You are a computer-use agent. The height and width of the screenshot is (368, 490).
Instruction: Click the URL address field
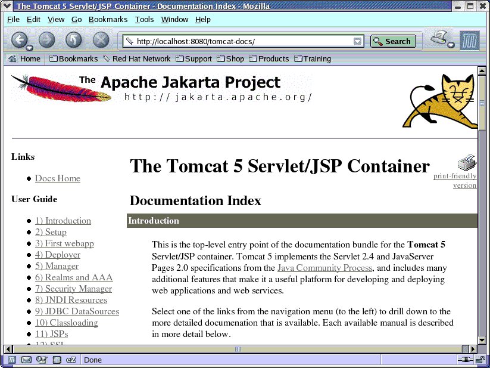click(243, 41)
